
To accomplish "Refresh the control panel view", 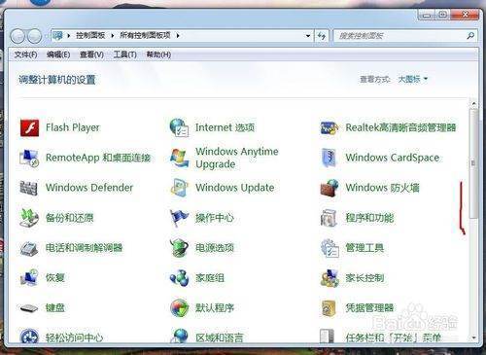I will [322, 36].
